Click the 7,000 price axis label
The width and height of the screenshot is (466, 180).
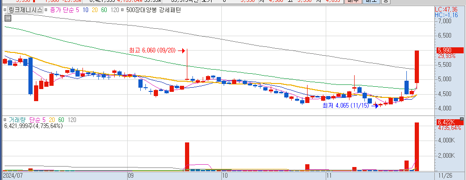pos(445,21)
